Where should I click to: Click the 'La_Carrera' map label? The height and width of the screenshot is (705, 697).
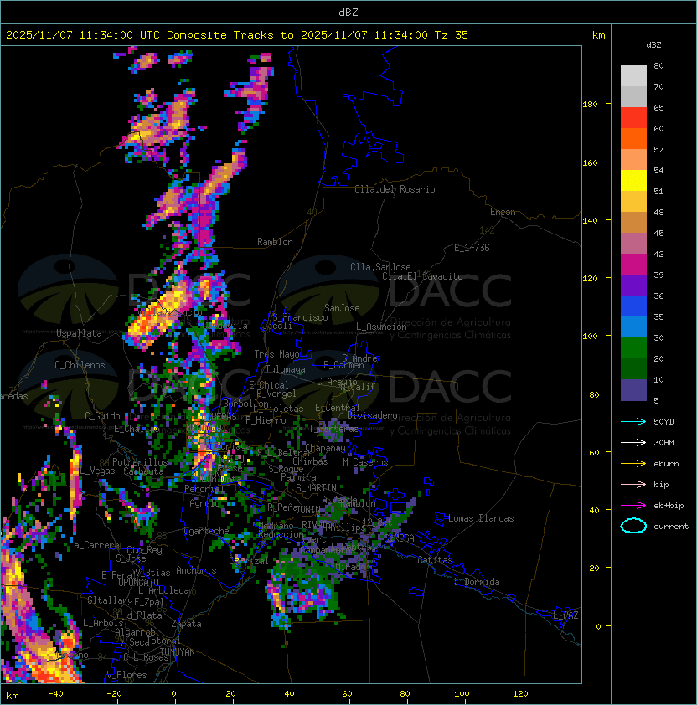(95, 545)
